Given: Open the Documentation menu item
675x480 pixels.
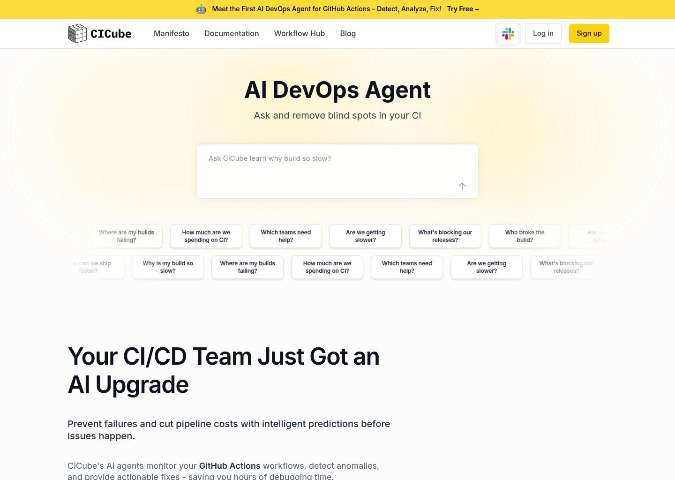Looking at the screenshot, I should [232, 33].
